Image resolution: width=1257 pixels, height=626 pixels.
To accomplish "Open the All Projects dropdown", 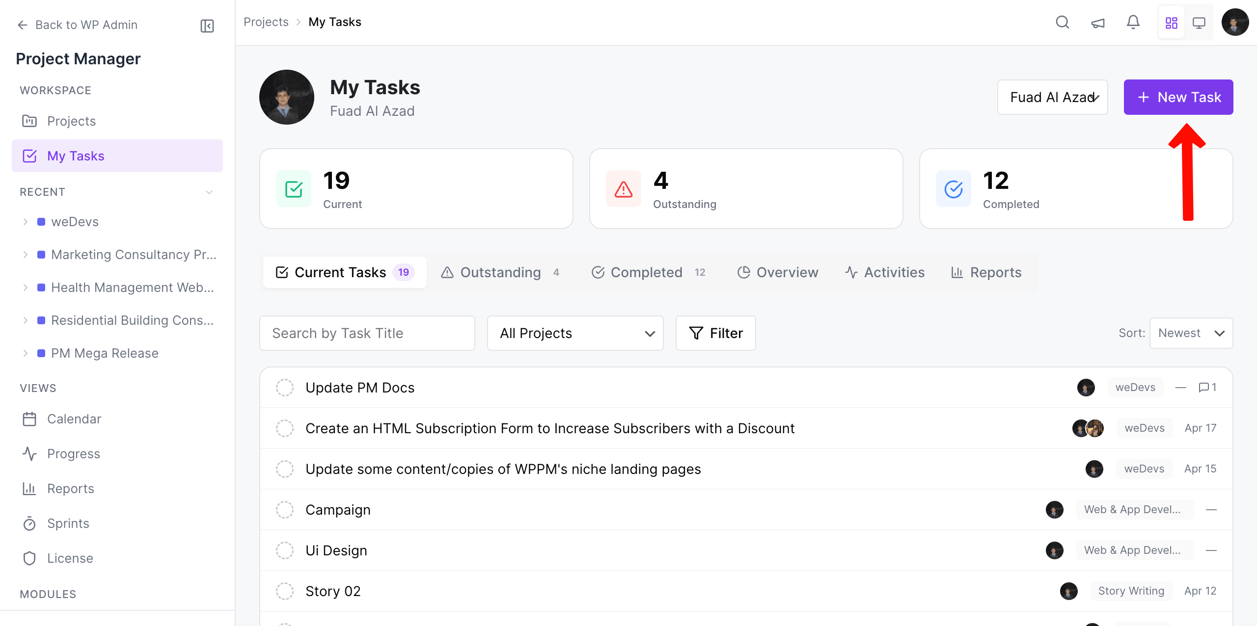I will (x=575, y=333).
